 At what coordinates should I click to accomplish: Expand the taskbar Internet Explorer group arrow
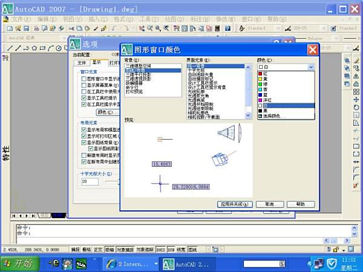point(156,264)
